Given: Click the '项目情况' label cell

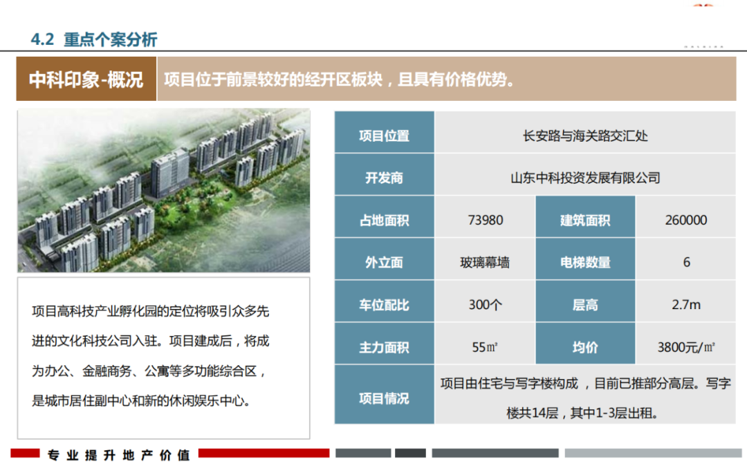Looking at the screenshot, I should click(385, 395).
